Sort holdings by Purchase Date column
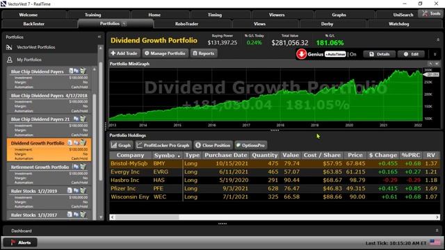 (x=226, y=156)
